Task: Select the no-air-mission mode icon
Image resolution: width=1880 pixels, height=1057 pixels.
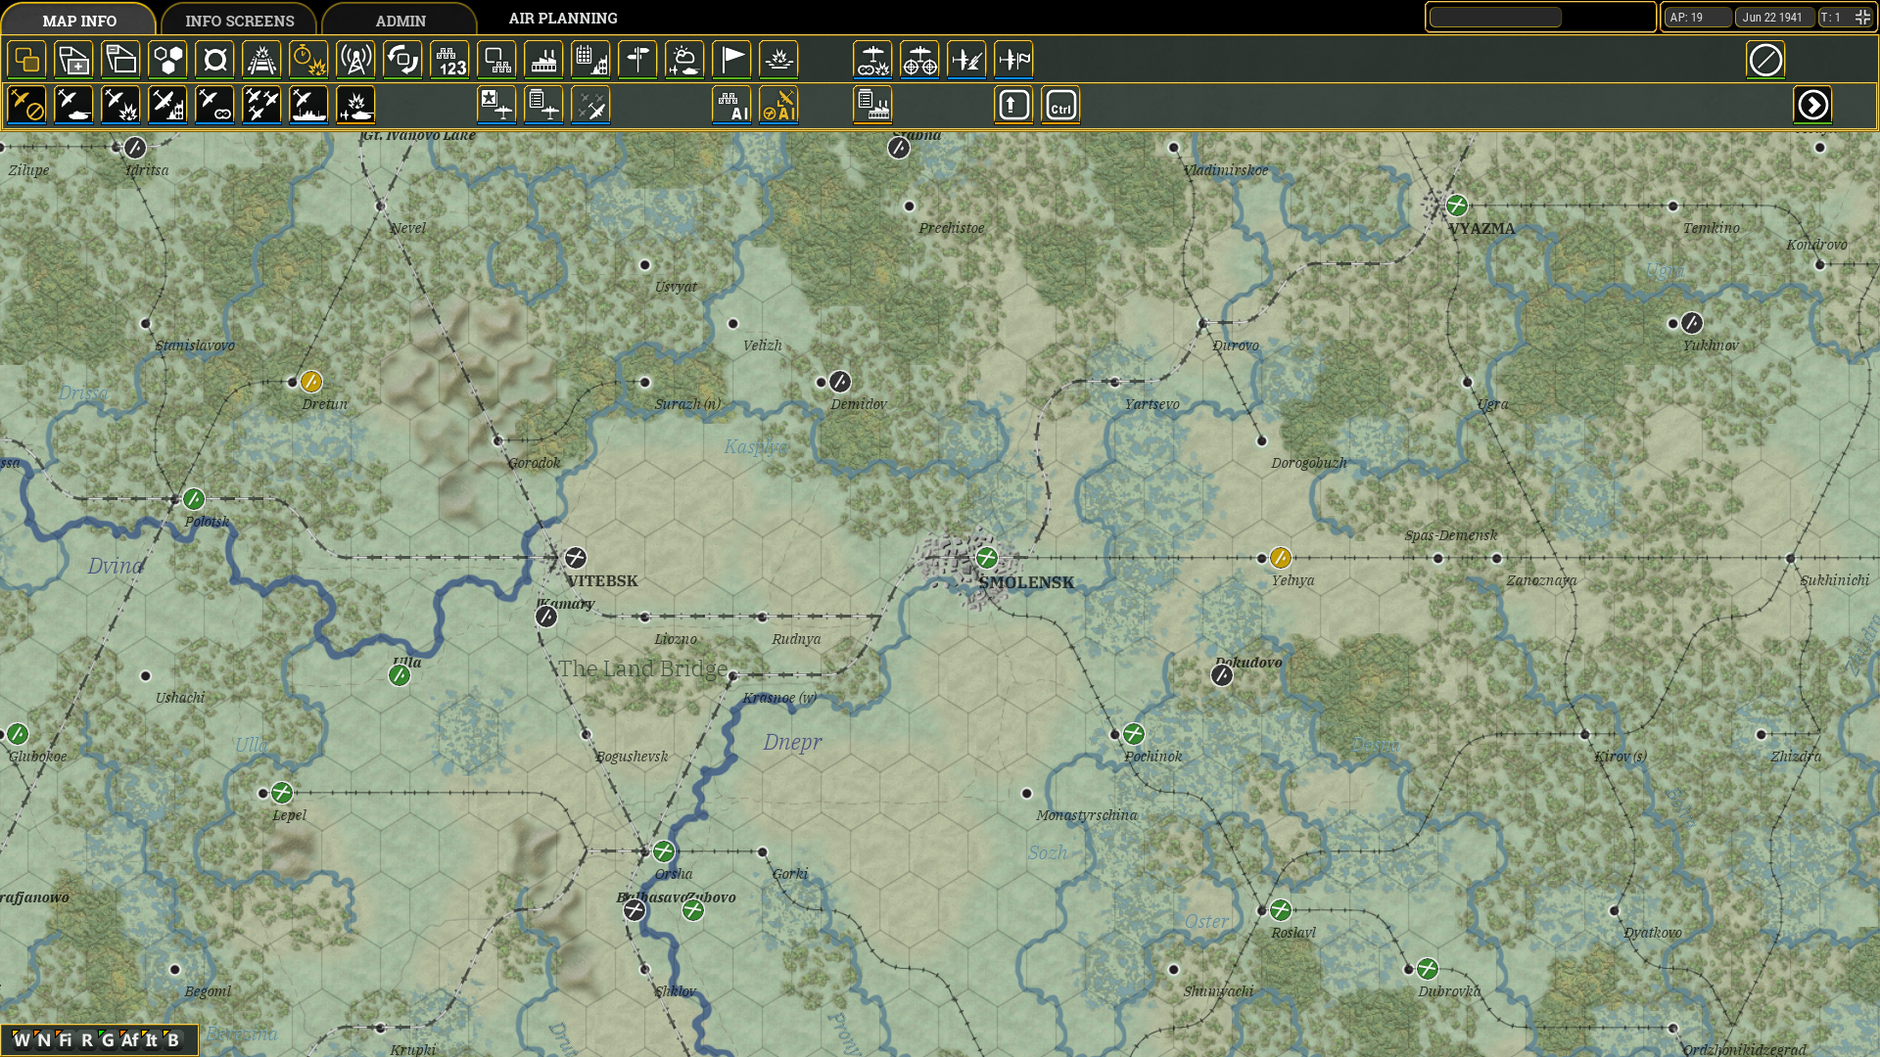Action: point(26,105)
